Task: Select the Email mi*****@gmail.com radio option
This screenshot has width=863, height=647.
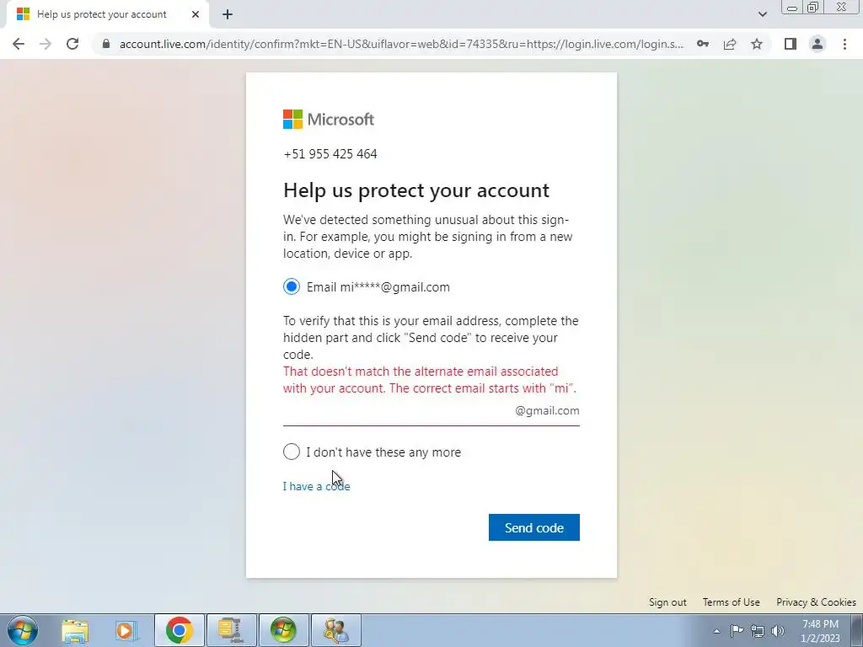Action: coord(291,286)
